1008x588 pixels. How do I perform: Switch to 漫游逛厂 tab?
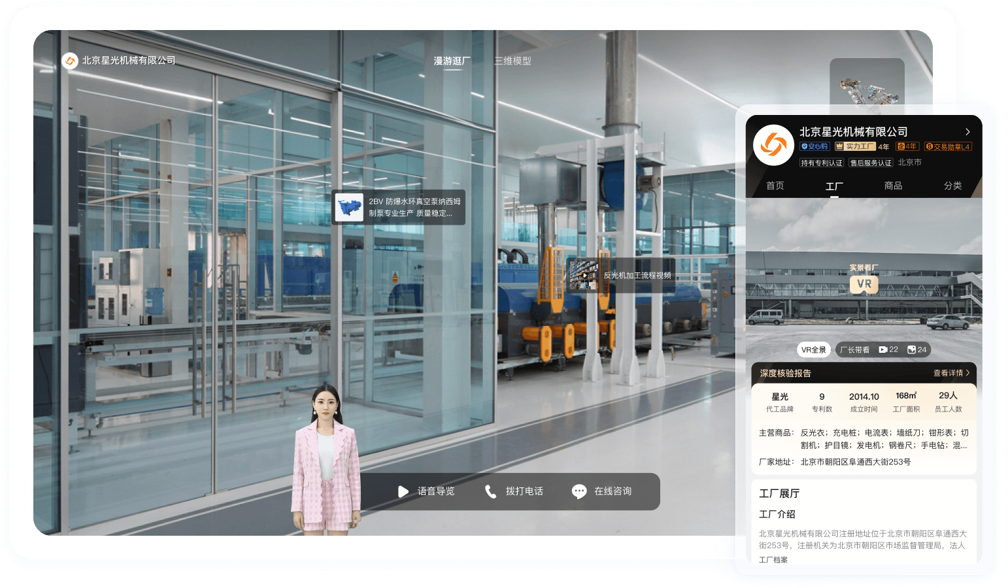click(452, 61)
